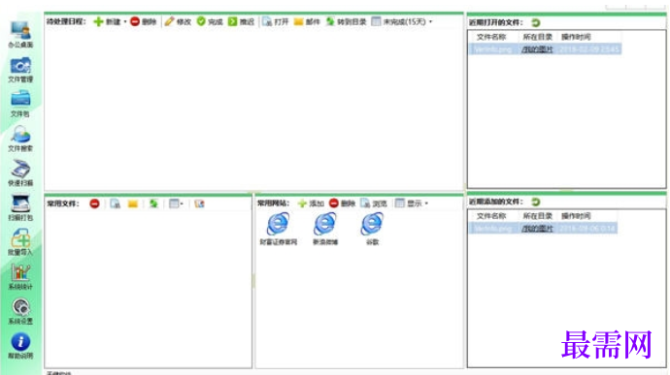The image size is (670, 375).
Task: Select the 新浪微博 website shortcut
Action: tap(325, 229)
